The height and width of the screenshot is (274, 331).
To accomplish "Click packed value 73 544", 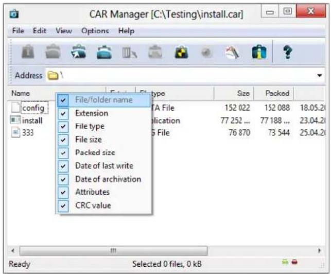I will tap(279, 133).
